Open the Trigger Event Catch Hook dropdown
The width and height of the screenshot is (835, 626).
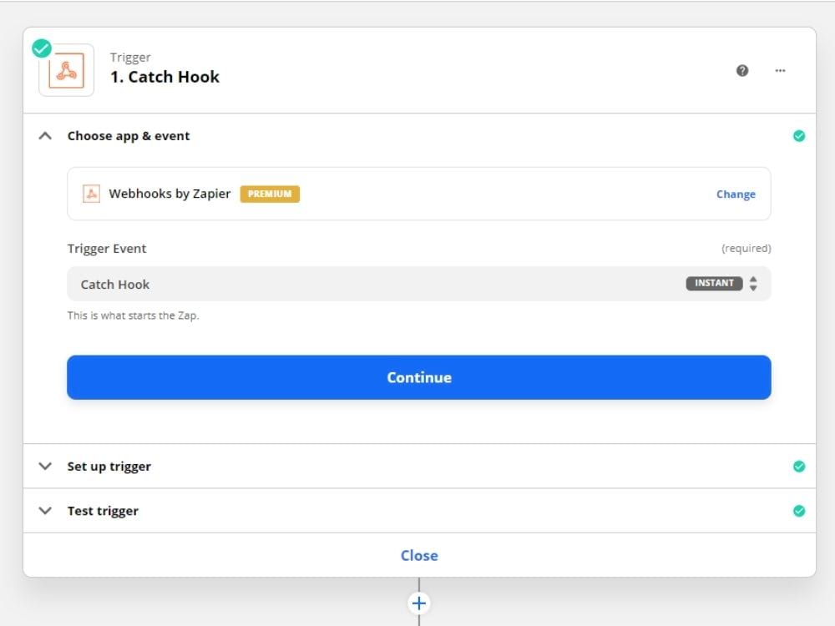418,284
